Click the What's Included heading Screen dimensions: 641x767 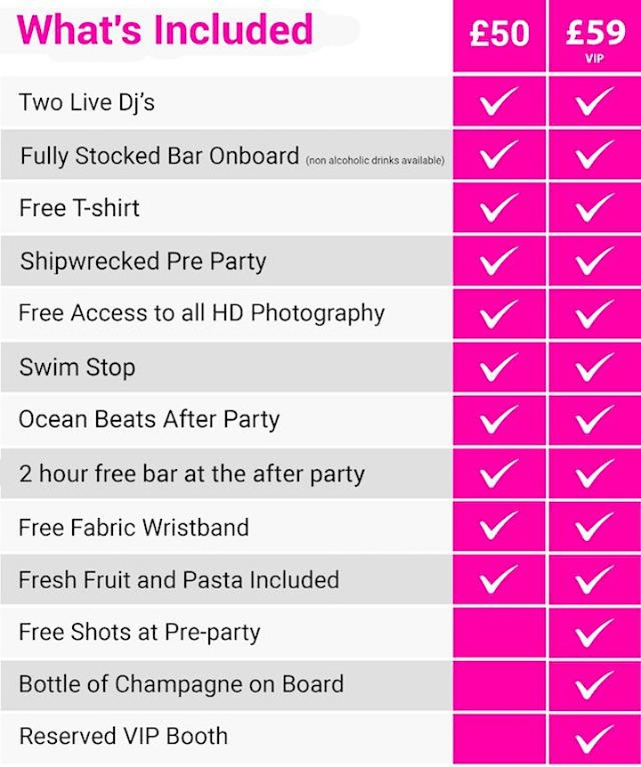pos(165,29)
